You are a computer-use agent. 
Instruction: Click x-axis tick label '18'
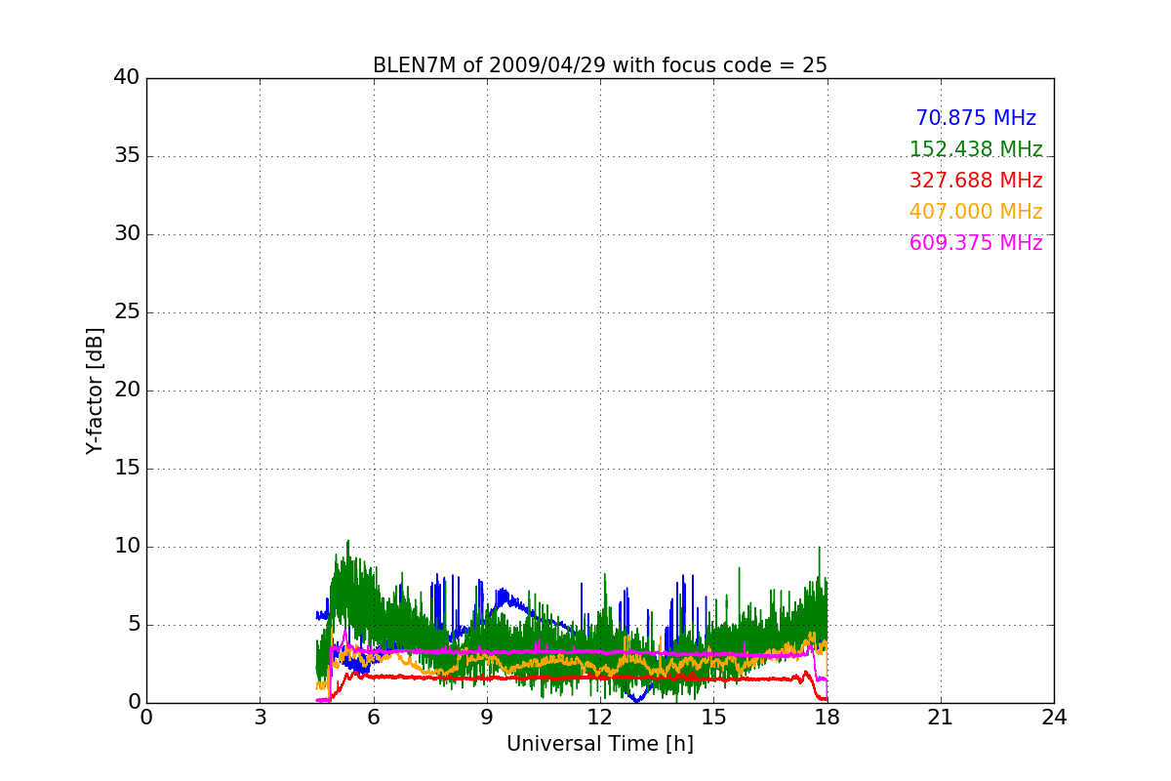click(828, 718)
